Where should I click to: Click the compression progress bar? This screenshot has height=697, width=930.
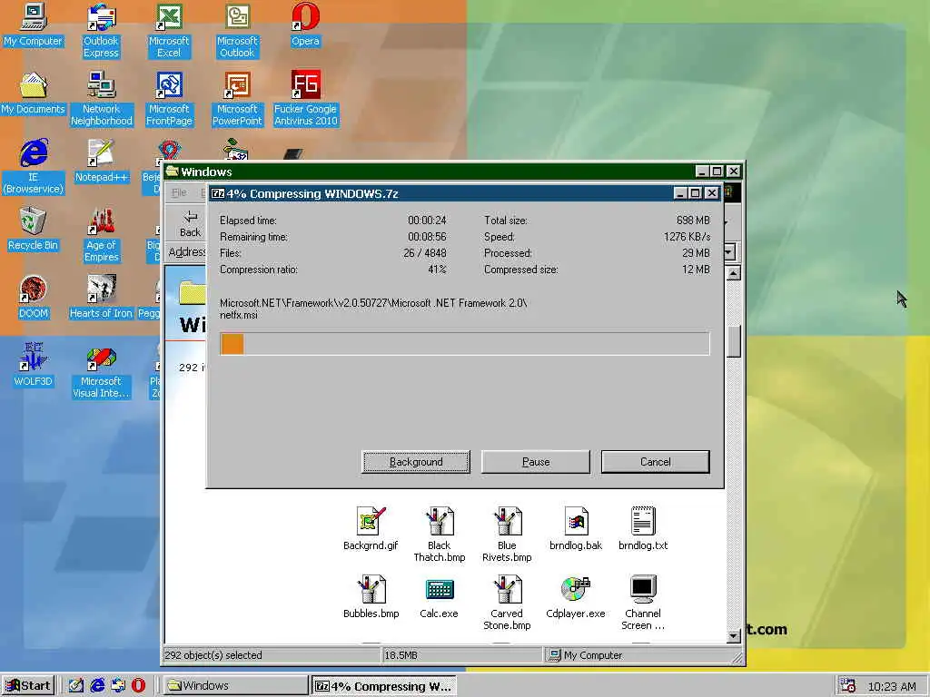pyautogui.click(x=465, y=344)
